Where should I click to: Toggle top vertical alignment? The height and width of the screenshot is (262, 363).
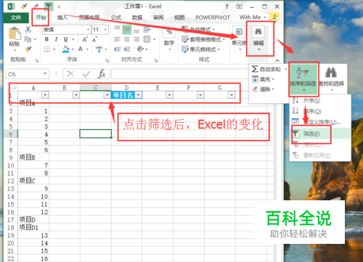[118, 28]
